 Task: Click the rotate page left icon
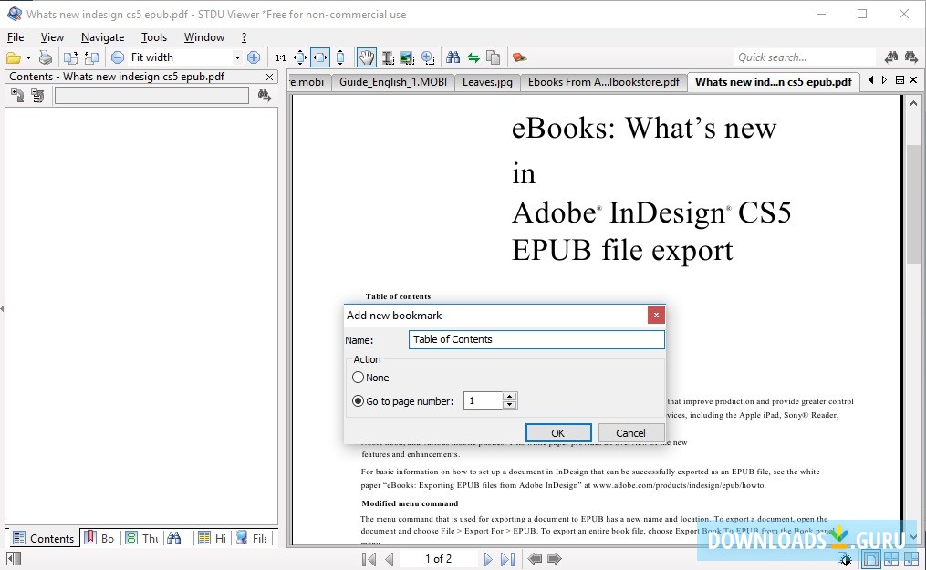(x=91, y=57)
